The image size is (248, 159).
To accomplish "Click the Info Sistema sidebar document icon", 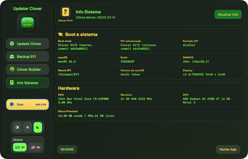I will [x=12, y=82].
